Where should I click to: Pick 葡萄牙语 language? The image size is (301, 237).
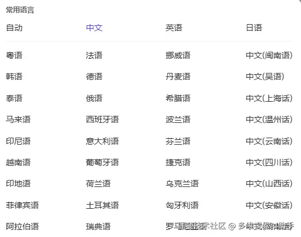102,162
